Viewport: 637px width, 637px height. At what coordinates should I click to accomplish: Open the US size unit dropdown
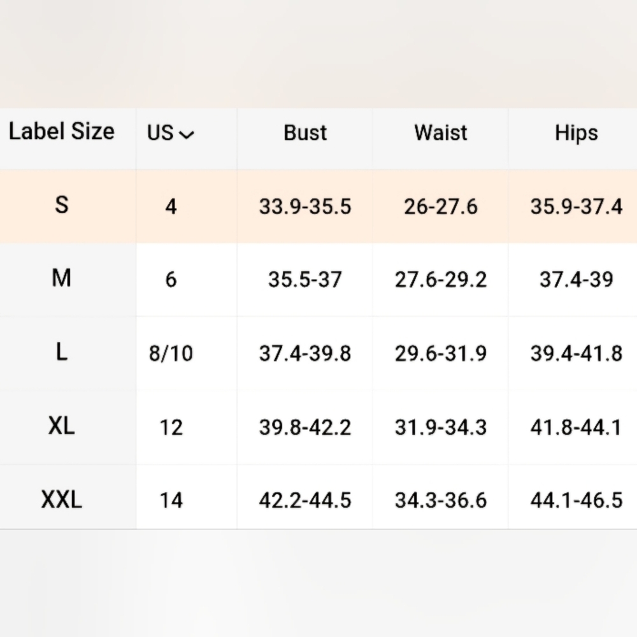(171, 133)
